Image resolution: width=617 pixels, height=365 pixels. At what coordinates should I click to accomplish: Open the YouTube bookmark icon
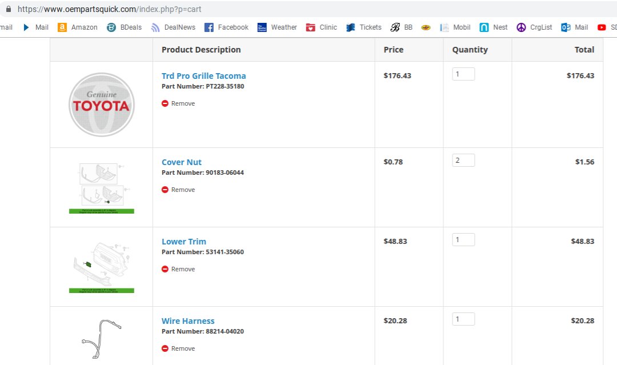[x=602, y=27]
